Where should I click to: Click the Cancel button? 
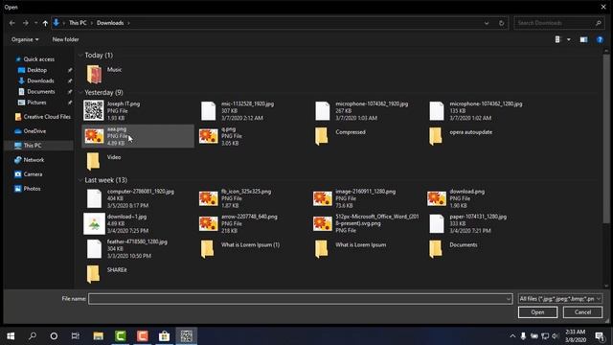tap(582, 312)
